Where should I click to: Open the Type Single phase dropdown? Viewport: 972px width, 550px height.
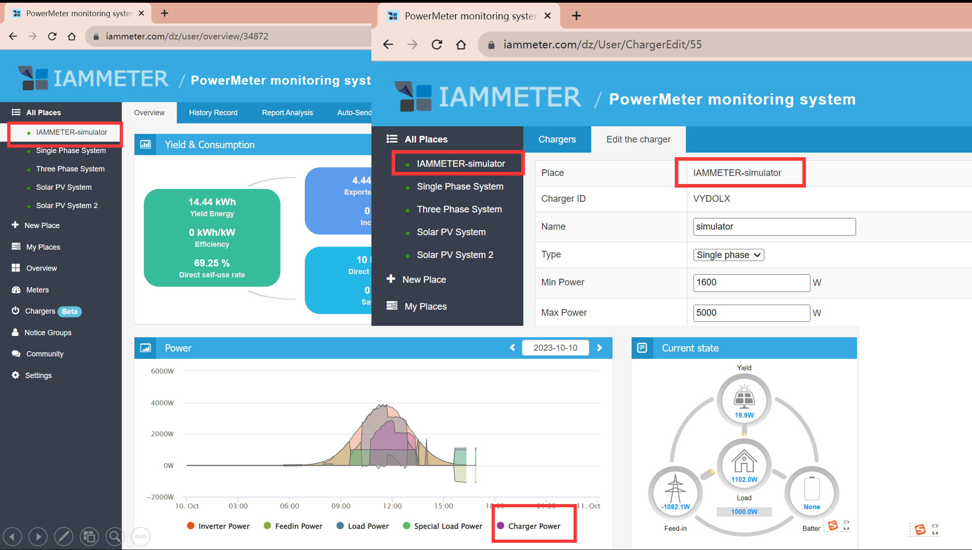tap(728, 255)
